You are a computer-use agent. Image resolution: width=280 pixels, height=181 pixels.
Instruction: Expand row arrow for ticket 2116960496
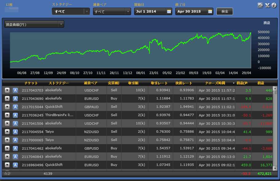(x=7, y=165)
